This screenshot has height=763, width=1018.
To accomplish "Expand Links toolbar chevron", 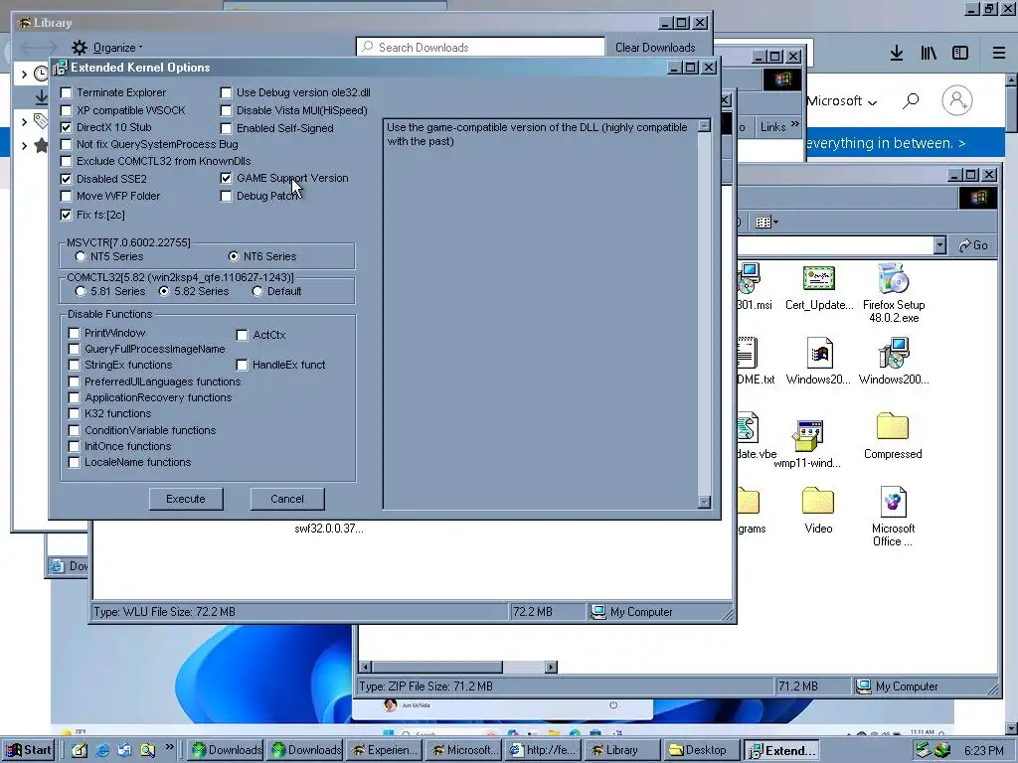I will point(795,124).
